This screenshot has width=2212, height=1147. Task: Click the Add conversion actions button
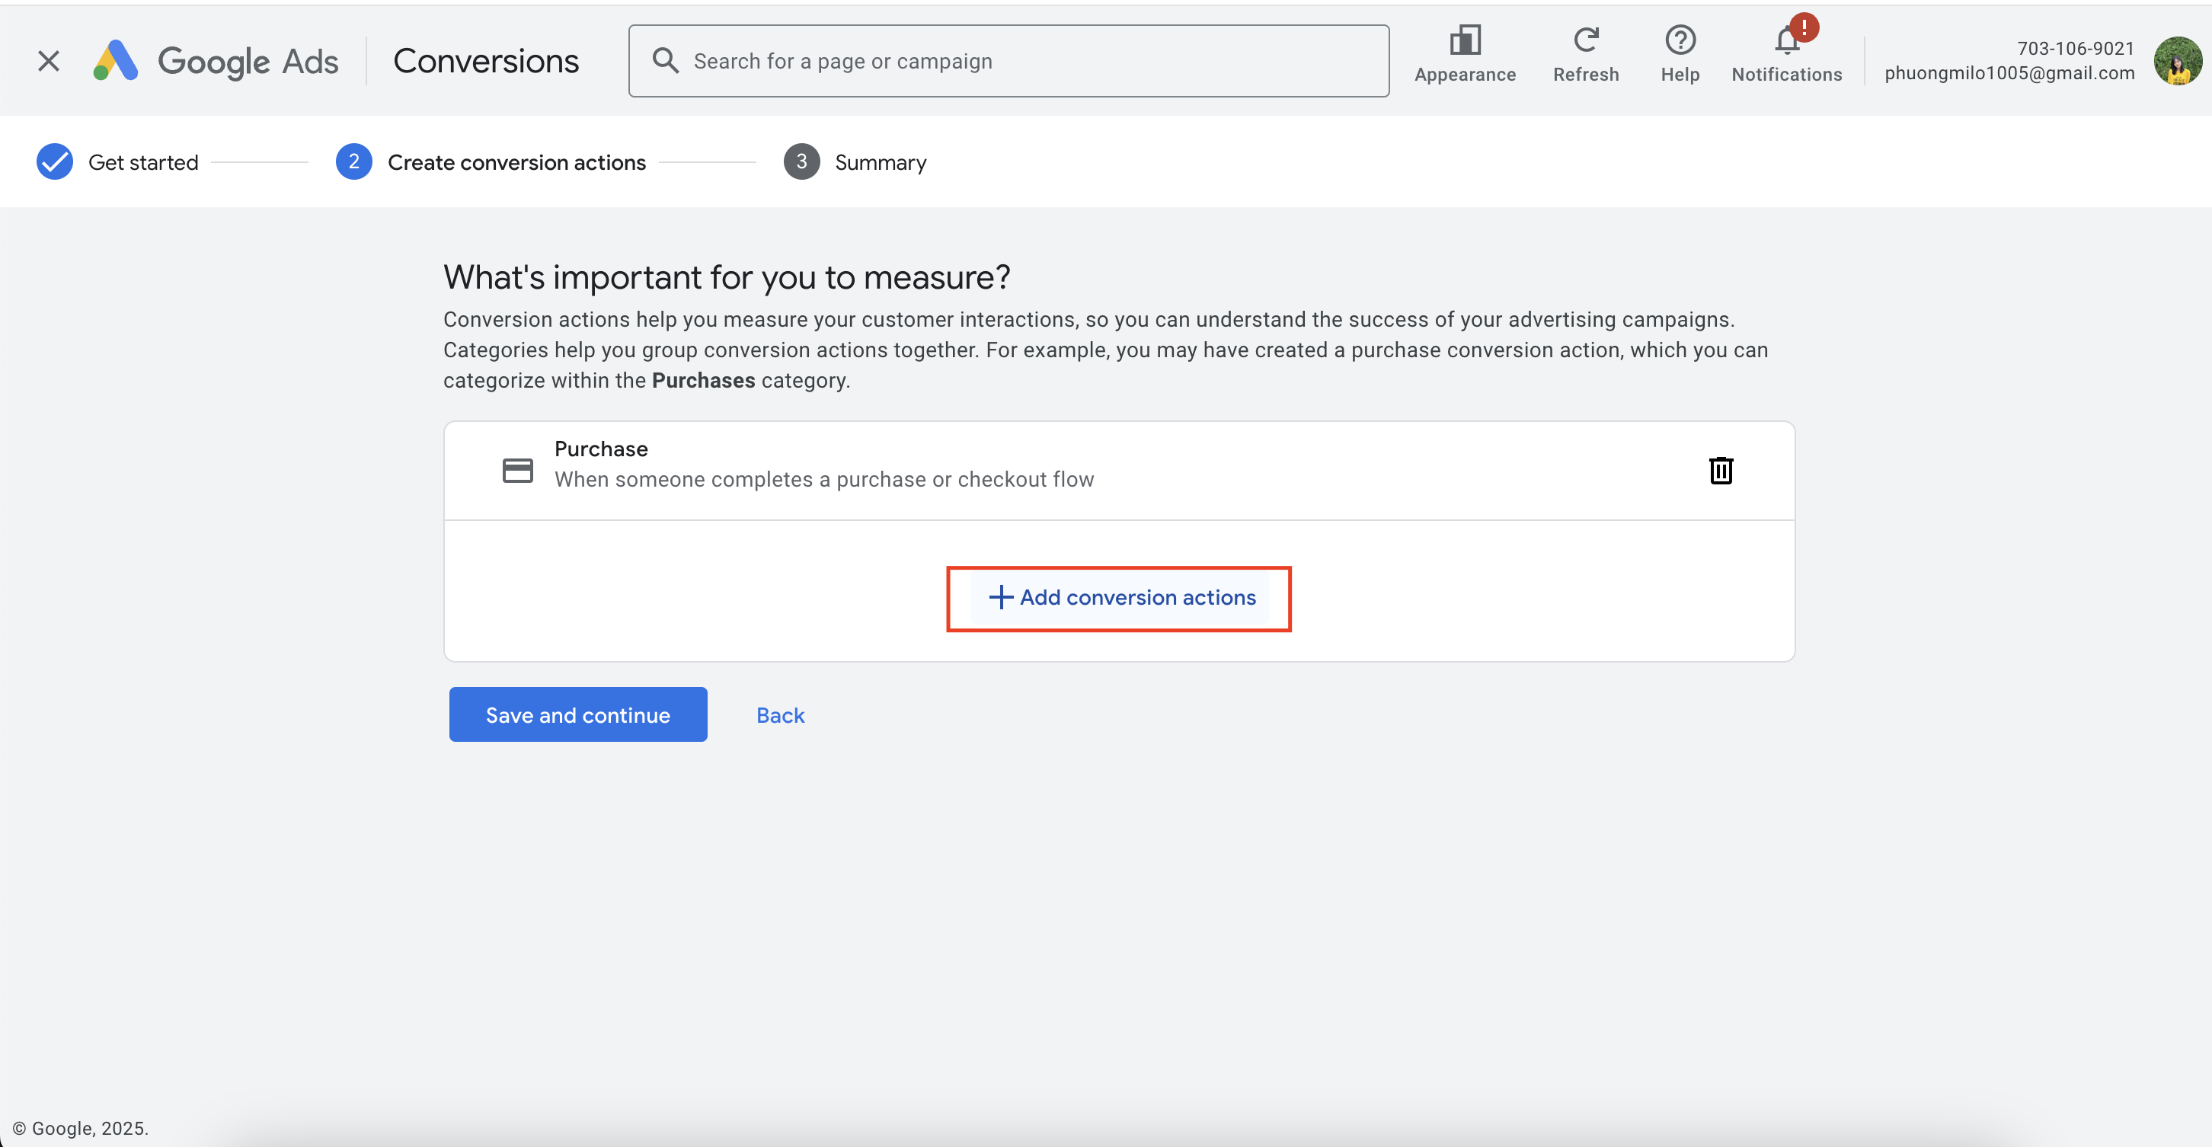(x=1119, y=598)
